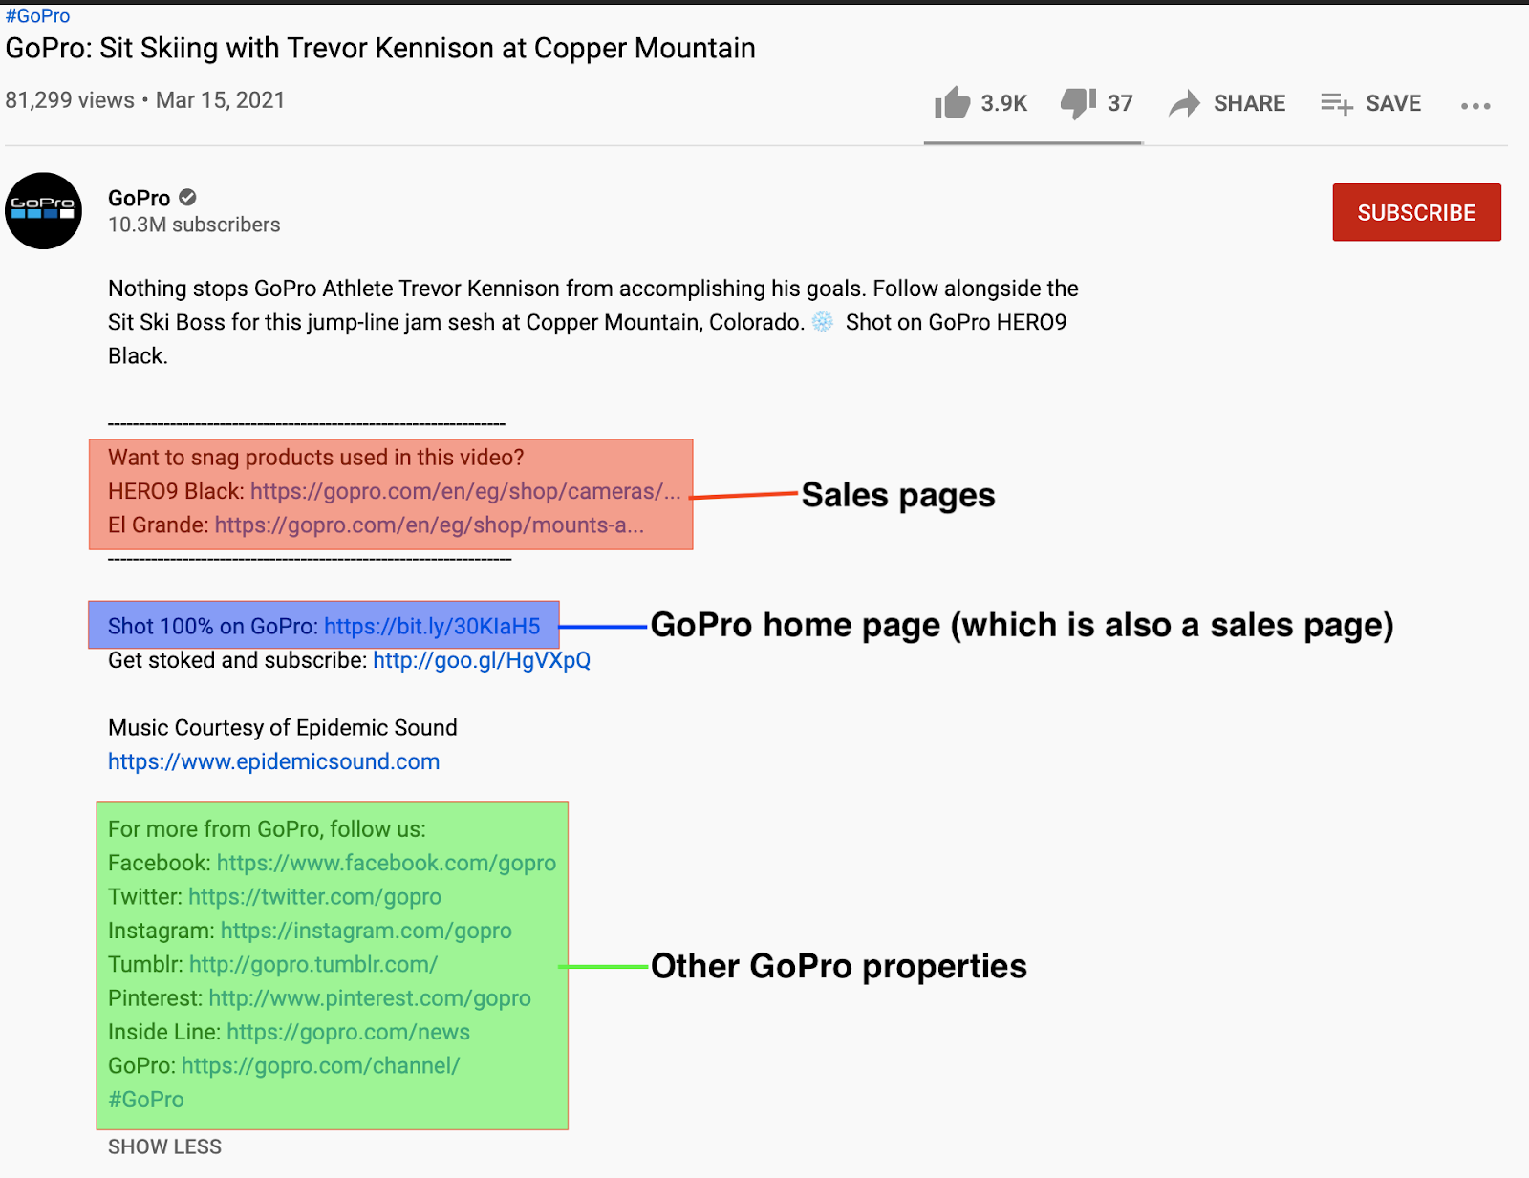This screenshot has width=1529, height=1178.
Task: Click 'For more from GoPro, follow us' text
Action: coord(267,829)
